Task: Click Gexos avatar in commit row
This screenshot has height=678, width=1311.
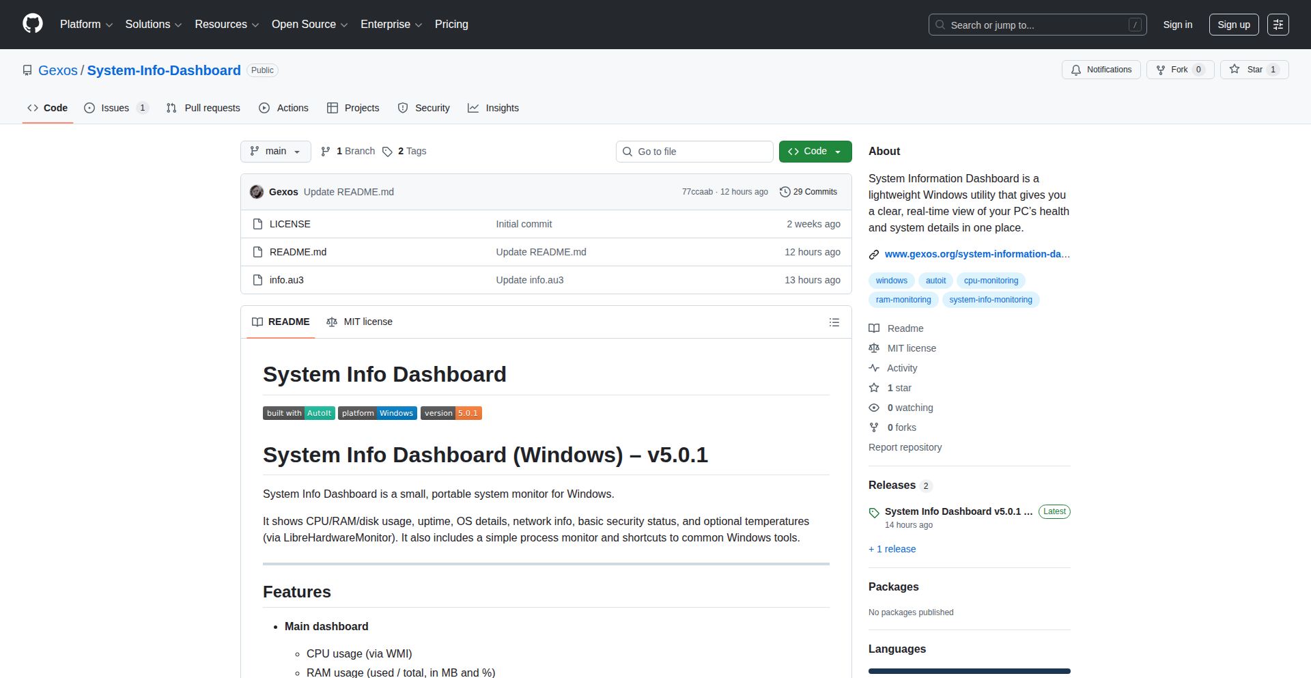Action: [257, 192]
